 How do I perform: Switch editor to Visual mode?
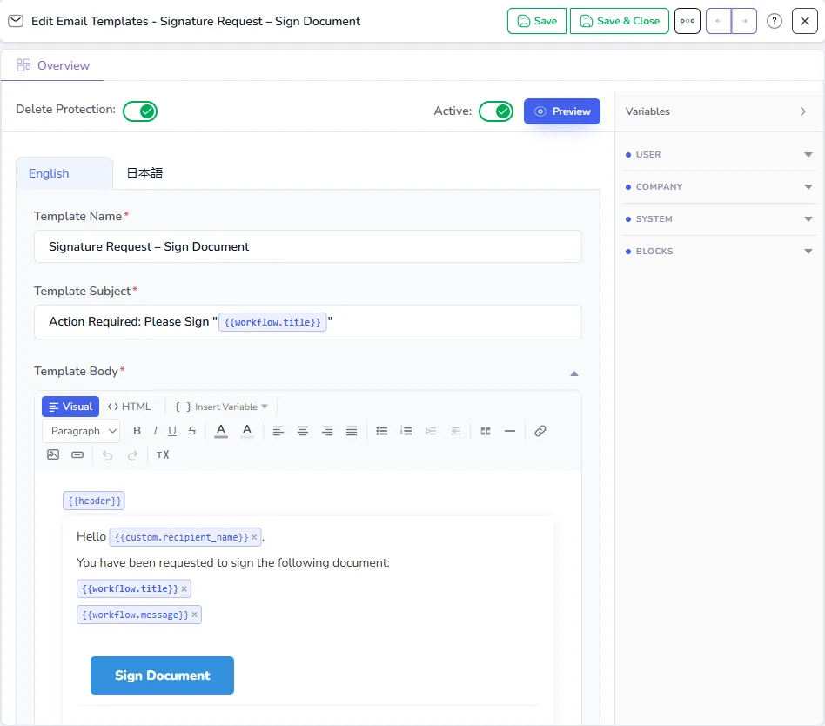click(x=70, y=407)
